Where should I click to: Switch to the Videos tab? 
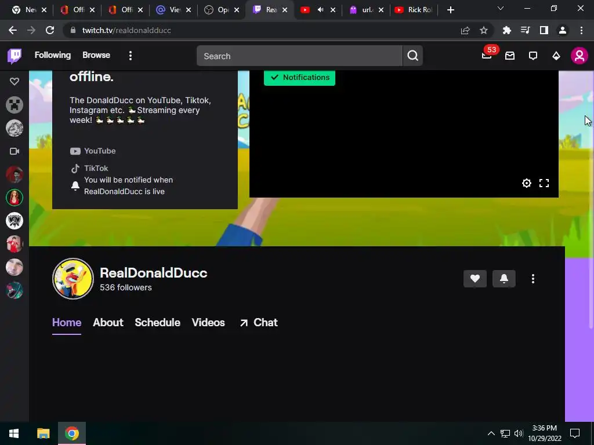pyautogui.click(x=208, y=322)
